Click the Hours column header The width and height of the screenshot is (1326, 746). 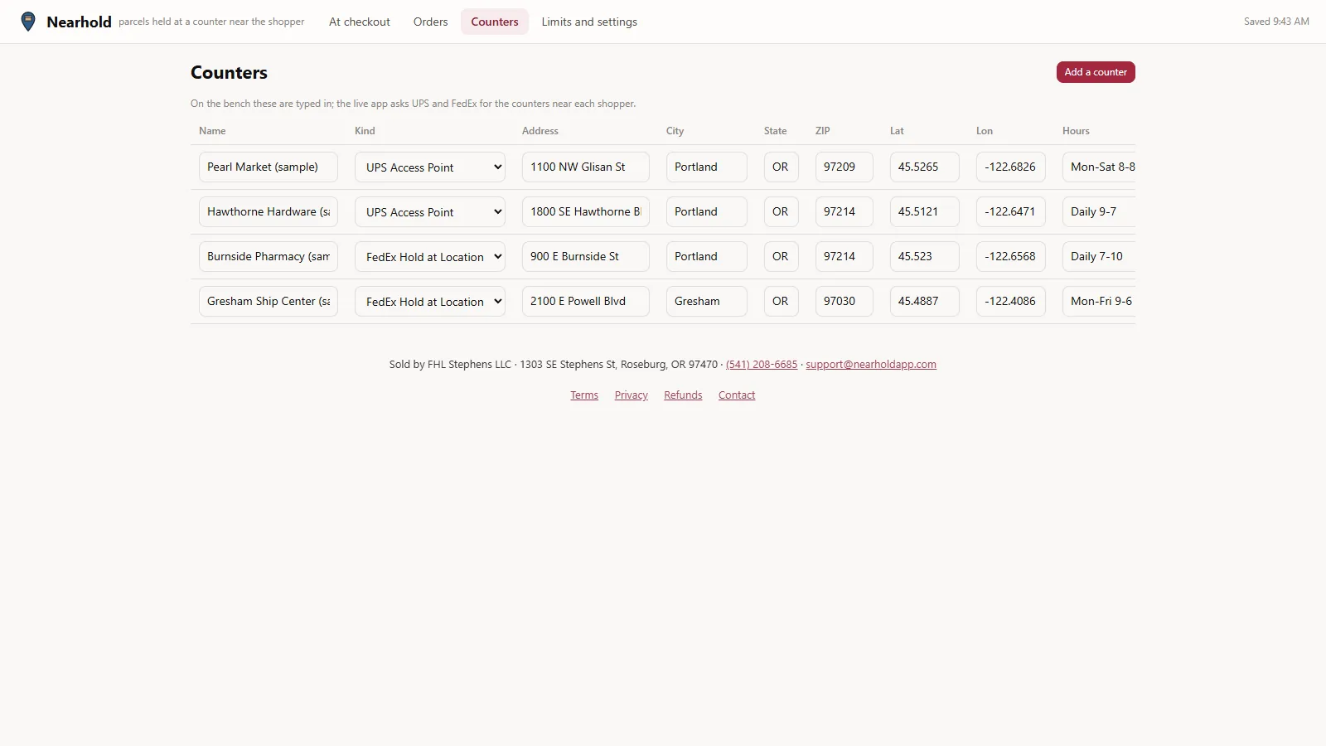[1076, 131]
